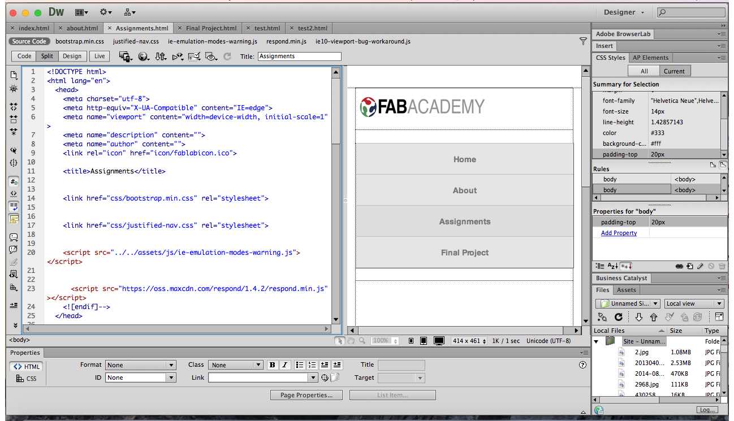Select the Hand tool in status bar
This screenshot has height=421, width=734.
click(x=351, y=341)
